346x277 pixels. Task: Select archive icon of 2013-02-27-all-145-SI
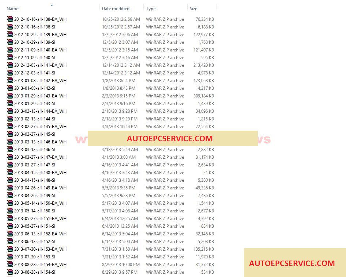[x=10, y=134]
